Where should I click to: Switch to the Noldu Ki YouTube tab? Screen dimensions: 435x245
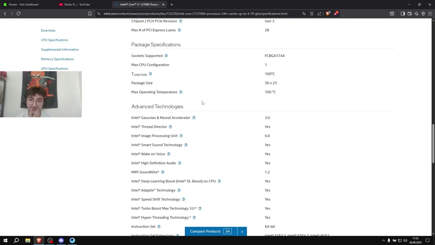coord(83,4)
